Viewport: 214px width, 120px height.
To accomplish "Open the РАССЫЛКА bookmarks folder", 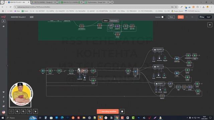I will pos(81,11).
